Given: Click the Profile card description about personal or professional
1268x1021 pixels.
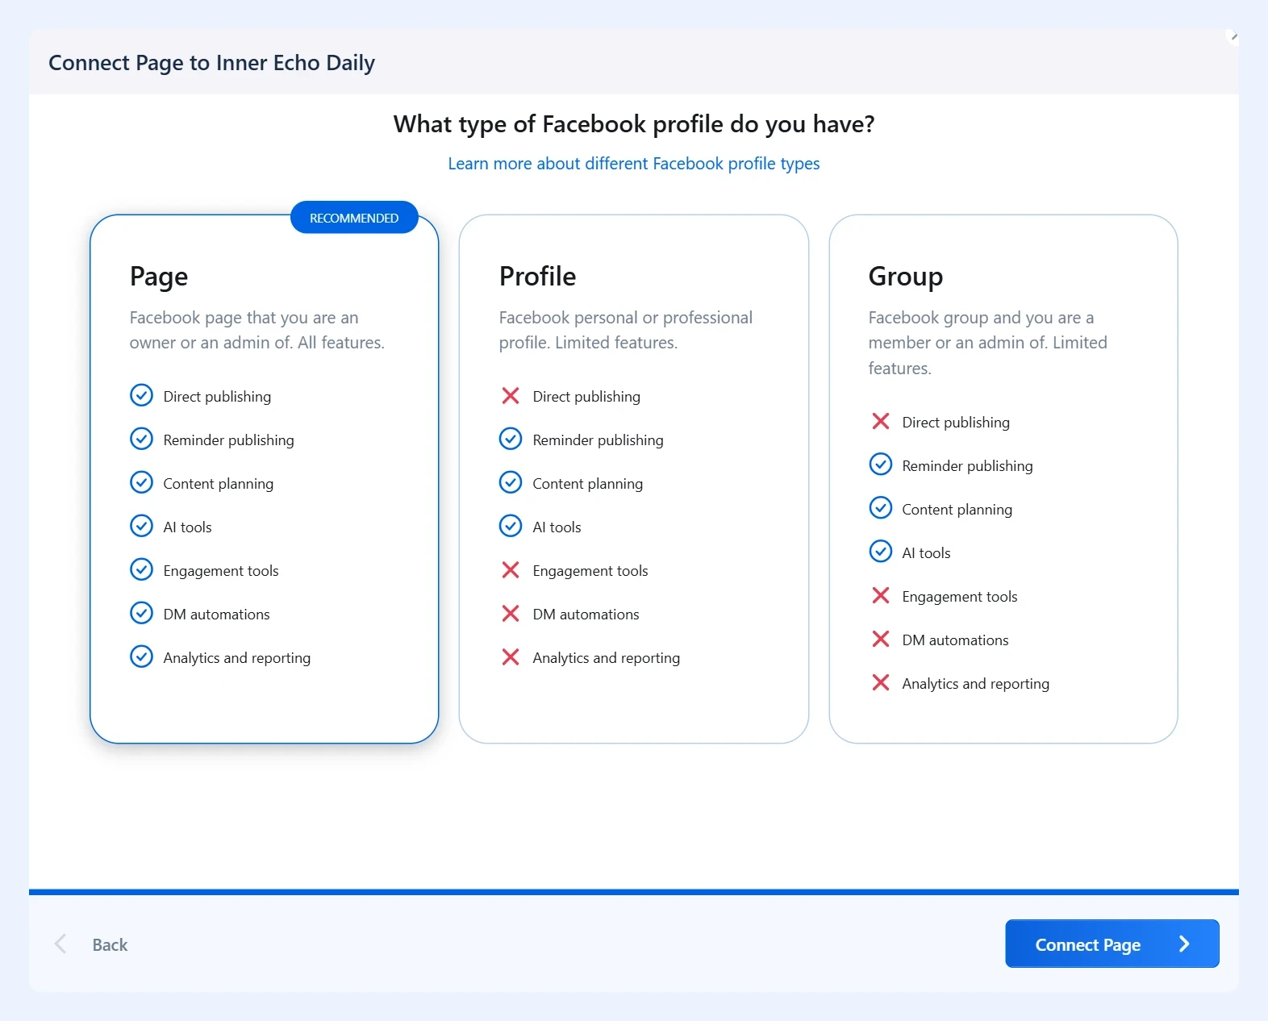Looking at the screenshot, I should (x=626, y=330).
